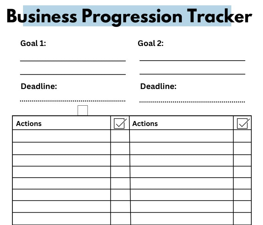Click the first blank line under Goal 2

click(x=192, y=60)
